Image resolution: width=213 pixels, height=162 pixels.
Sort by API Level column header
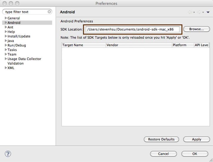(x=202, y=45)
